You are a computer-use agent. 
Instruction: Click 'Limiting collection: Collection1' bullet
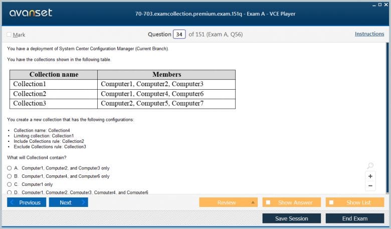pyautogui.click(x=44, y=136)
